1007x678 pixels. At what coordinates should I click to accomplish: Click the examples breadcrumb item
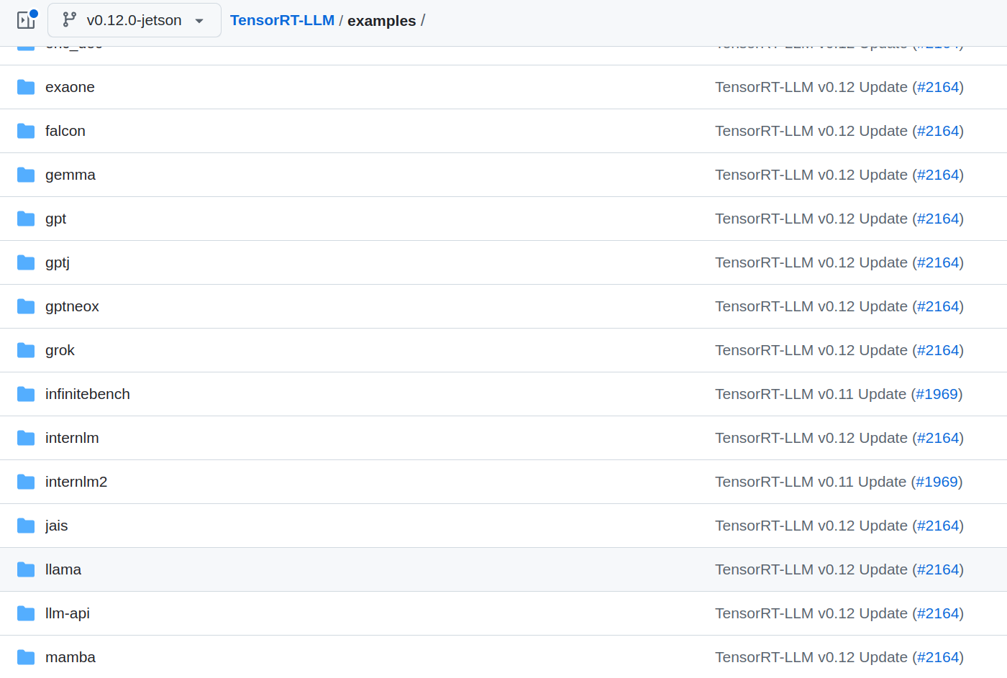381,21
